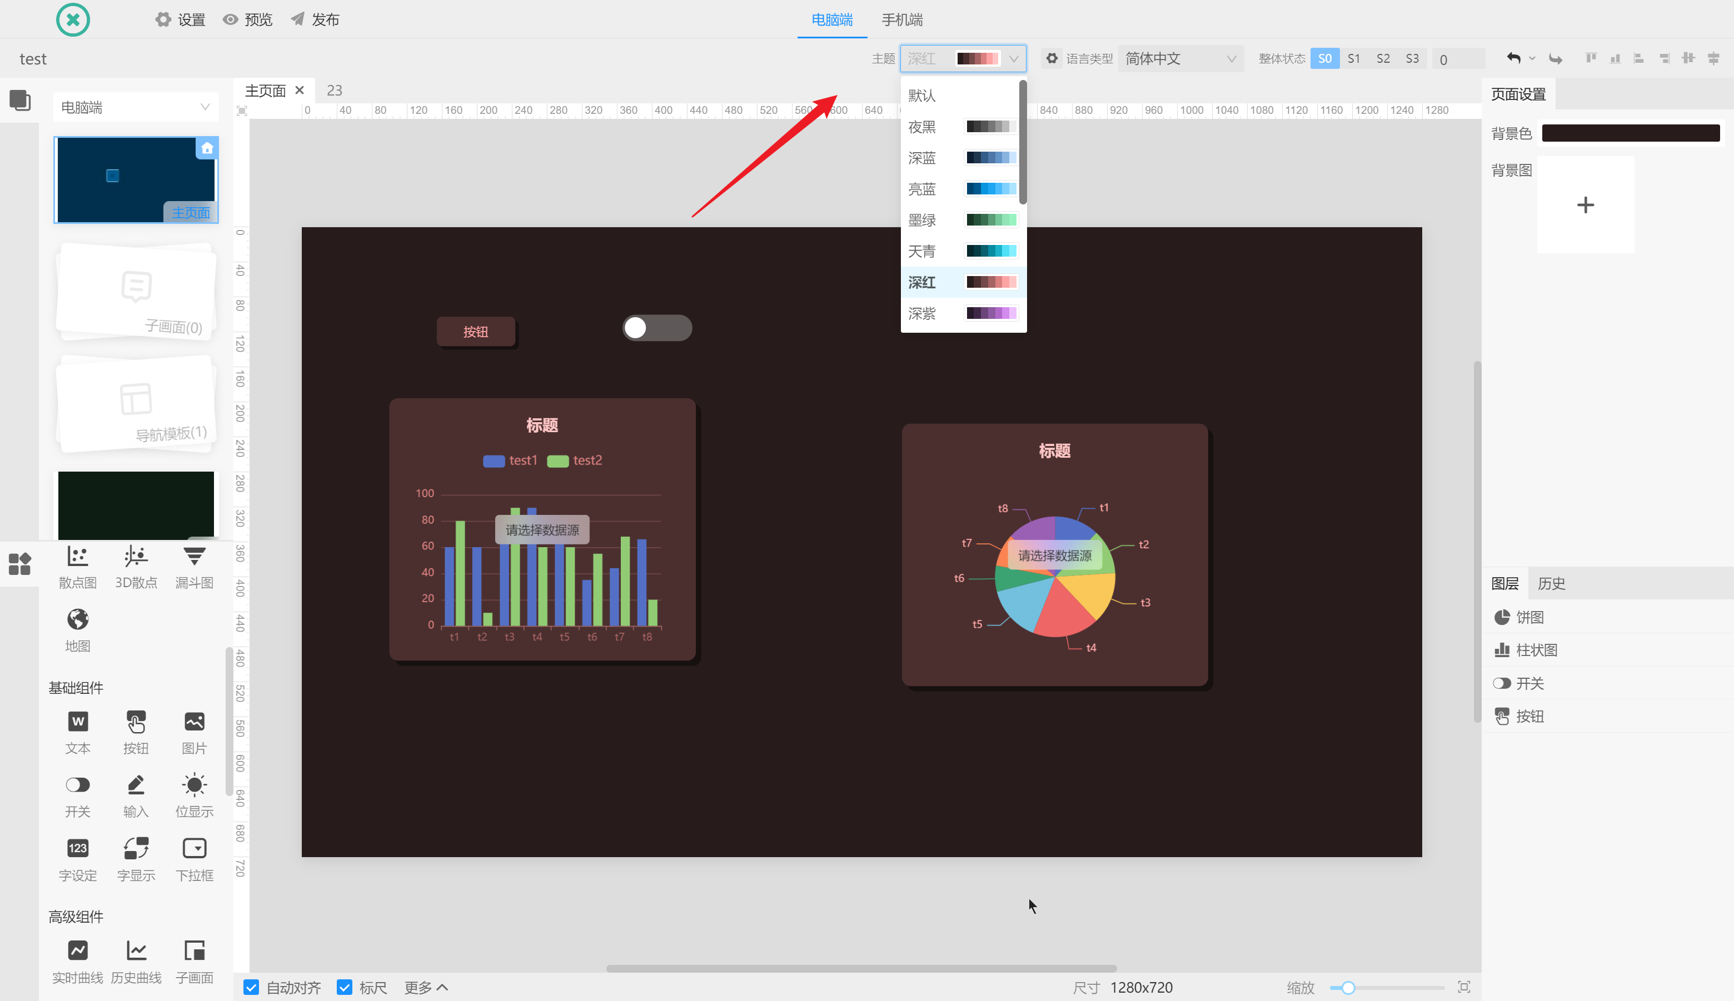Screen dimensions: 1734x1001
Task: Click the align top icon
Action: [x=1591, y=58]
